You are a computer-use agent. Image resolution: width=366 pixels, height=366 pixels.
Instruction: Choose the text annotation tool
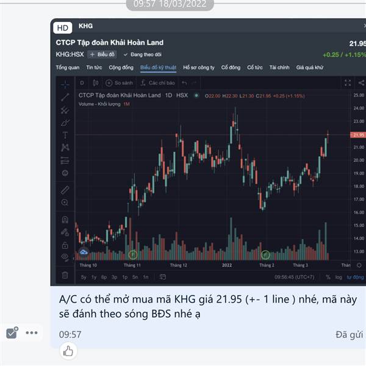click(x=65, y=135)
